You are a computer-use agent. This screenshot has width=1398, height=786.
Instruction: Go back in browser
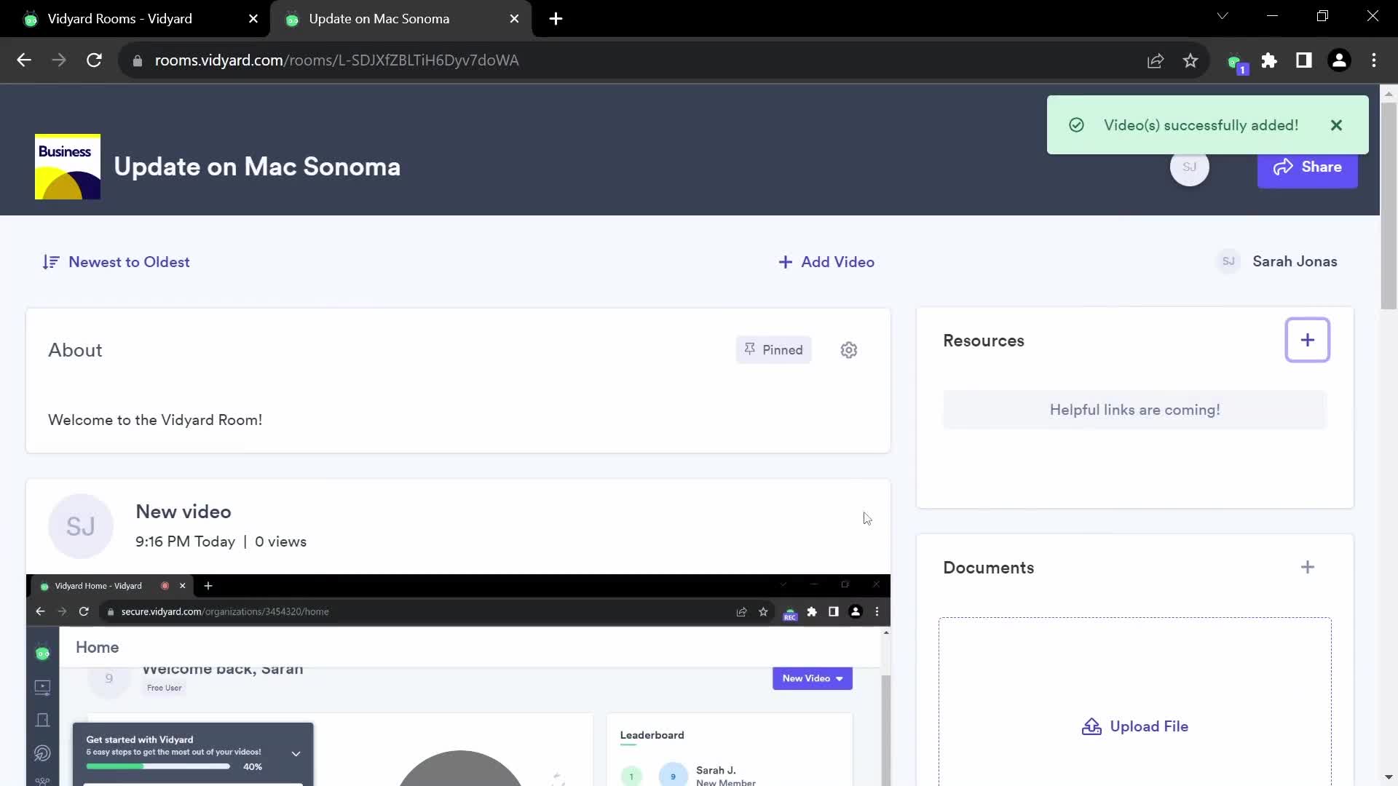(x=24, y=60)
